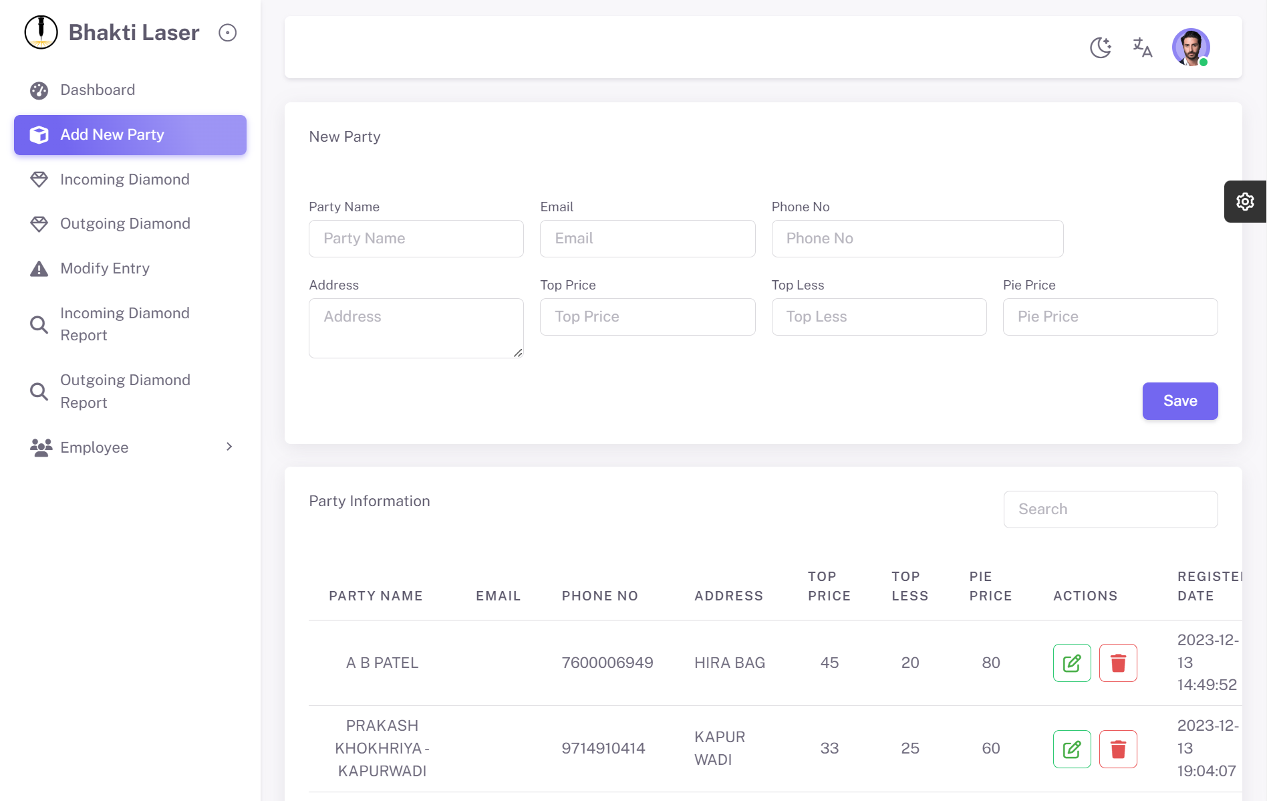1267x801 pixels.
Task: Delete the PRAKASH KHOKHRIYA party entry
Action: pos(1117,749)
